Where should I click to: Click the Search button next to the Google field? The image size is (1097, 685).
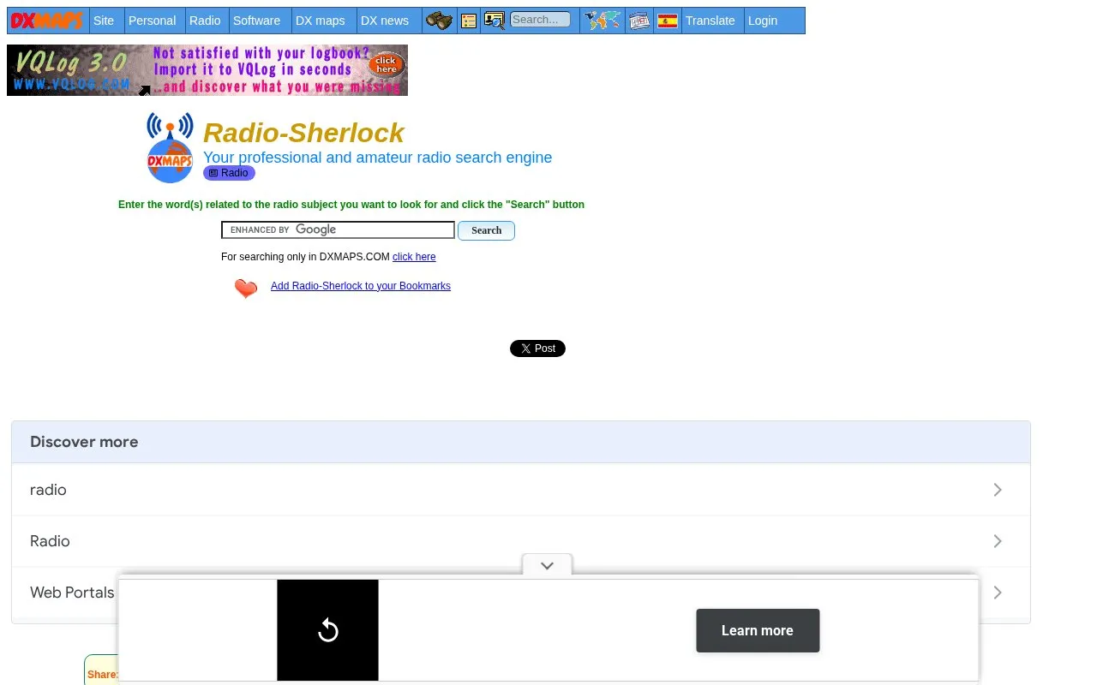486,230
